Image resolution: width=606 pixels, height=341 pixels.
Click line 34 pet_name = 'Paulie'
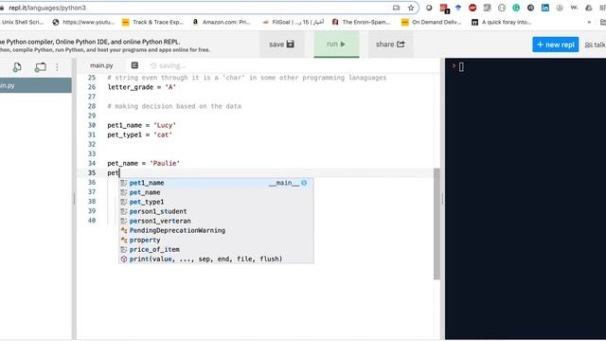pyautogui.click(x=143, y=164)
